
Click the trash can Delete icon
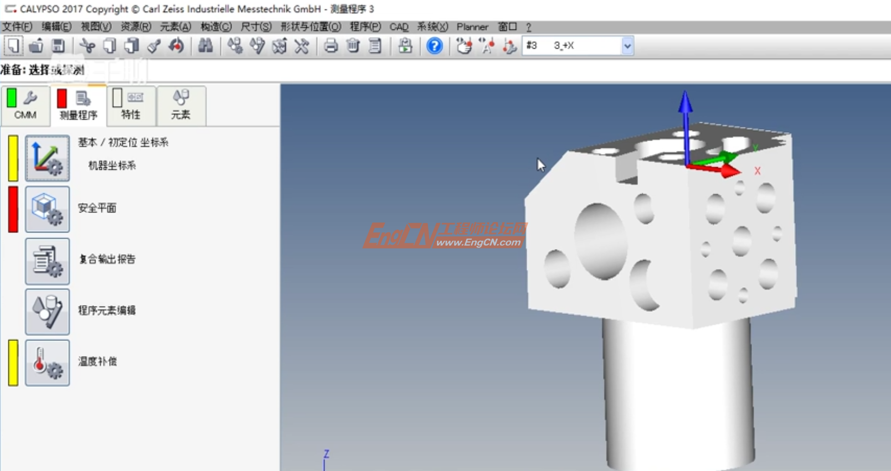click(x=353, y=46)
